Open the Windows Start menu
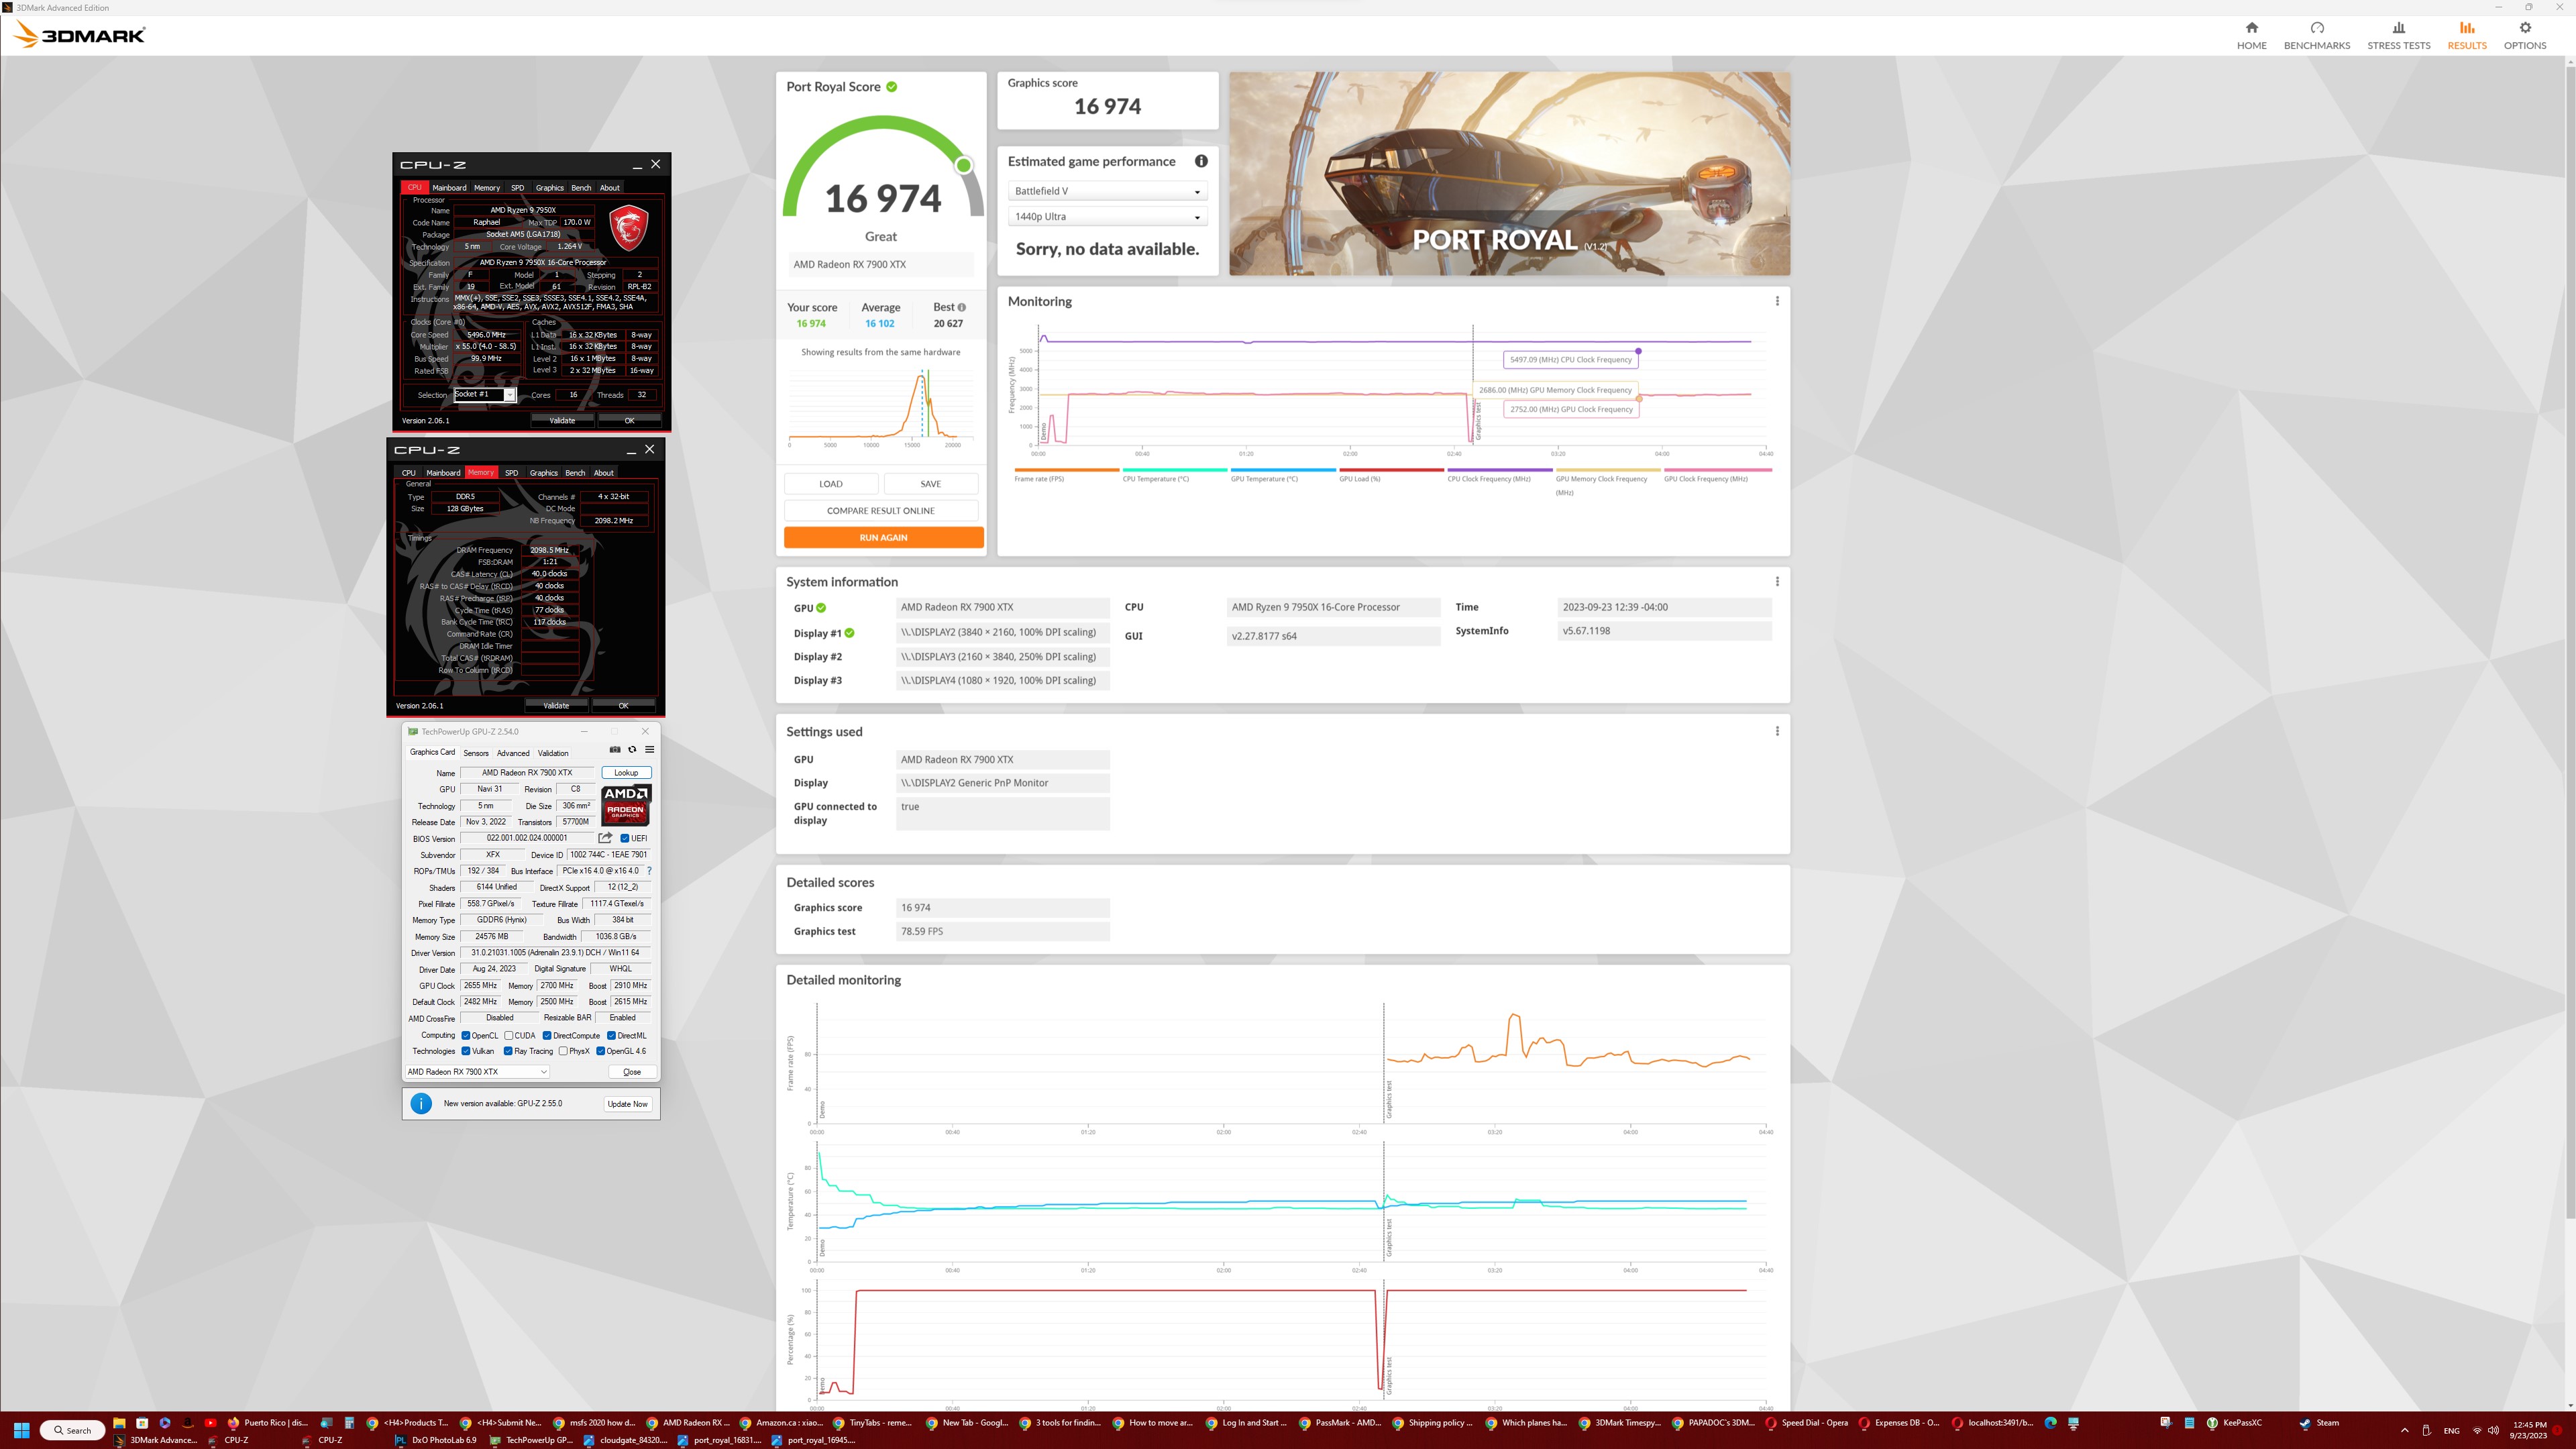The image size is (2576, 1449). [21, 1430]
